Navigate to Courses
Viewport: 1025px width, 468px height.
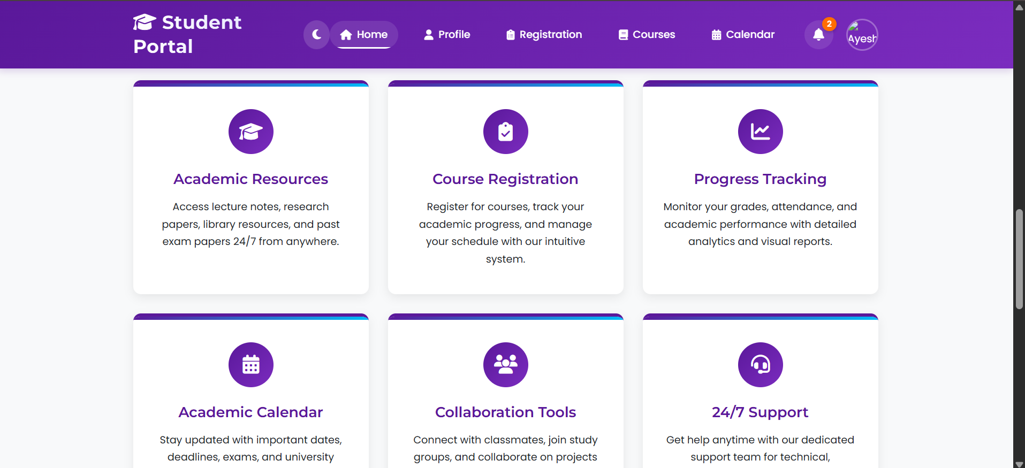coord(647,35)
